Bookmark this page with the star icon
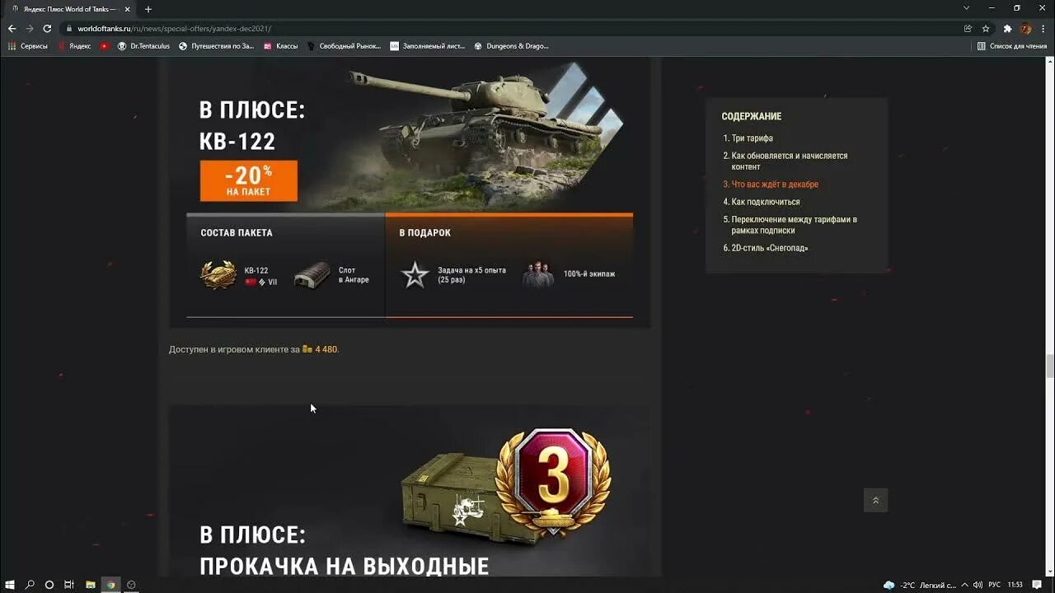Screen dimensions: 1055x593 pyautogui.click(x=986, y=28)
